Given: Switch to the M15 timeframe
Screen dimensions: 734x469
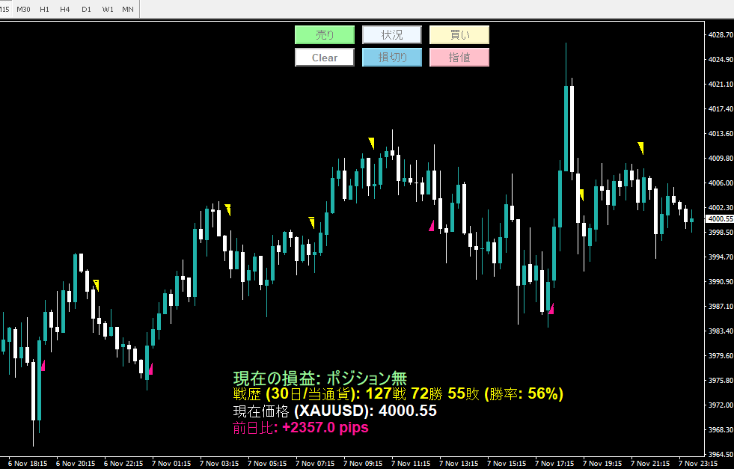Looking at the screenshot, I should pos(4,9).
